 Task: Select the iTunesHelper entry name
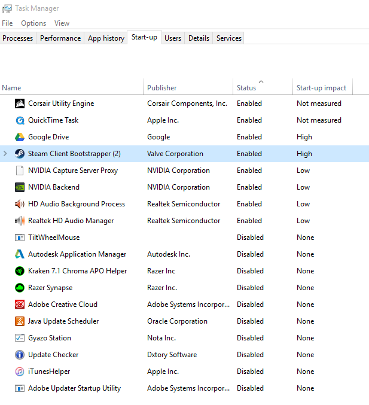(49, 371)
